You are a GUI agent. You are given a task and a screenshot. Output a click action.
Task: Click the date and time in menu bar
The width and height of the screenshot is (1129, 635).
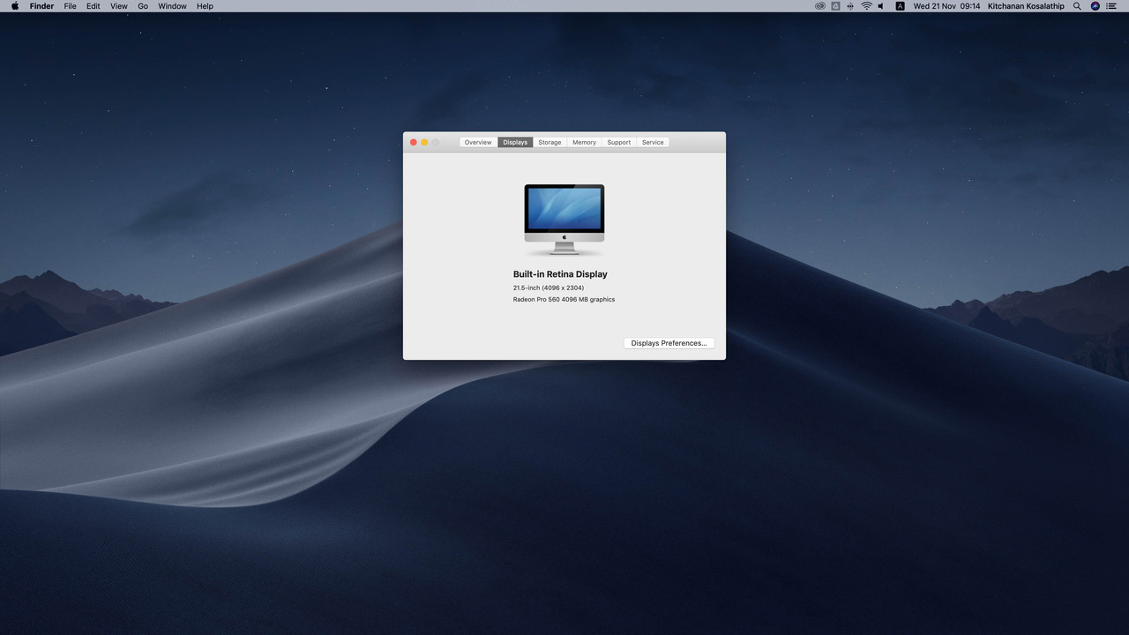click(946, 6)
